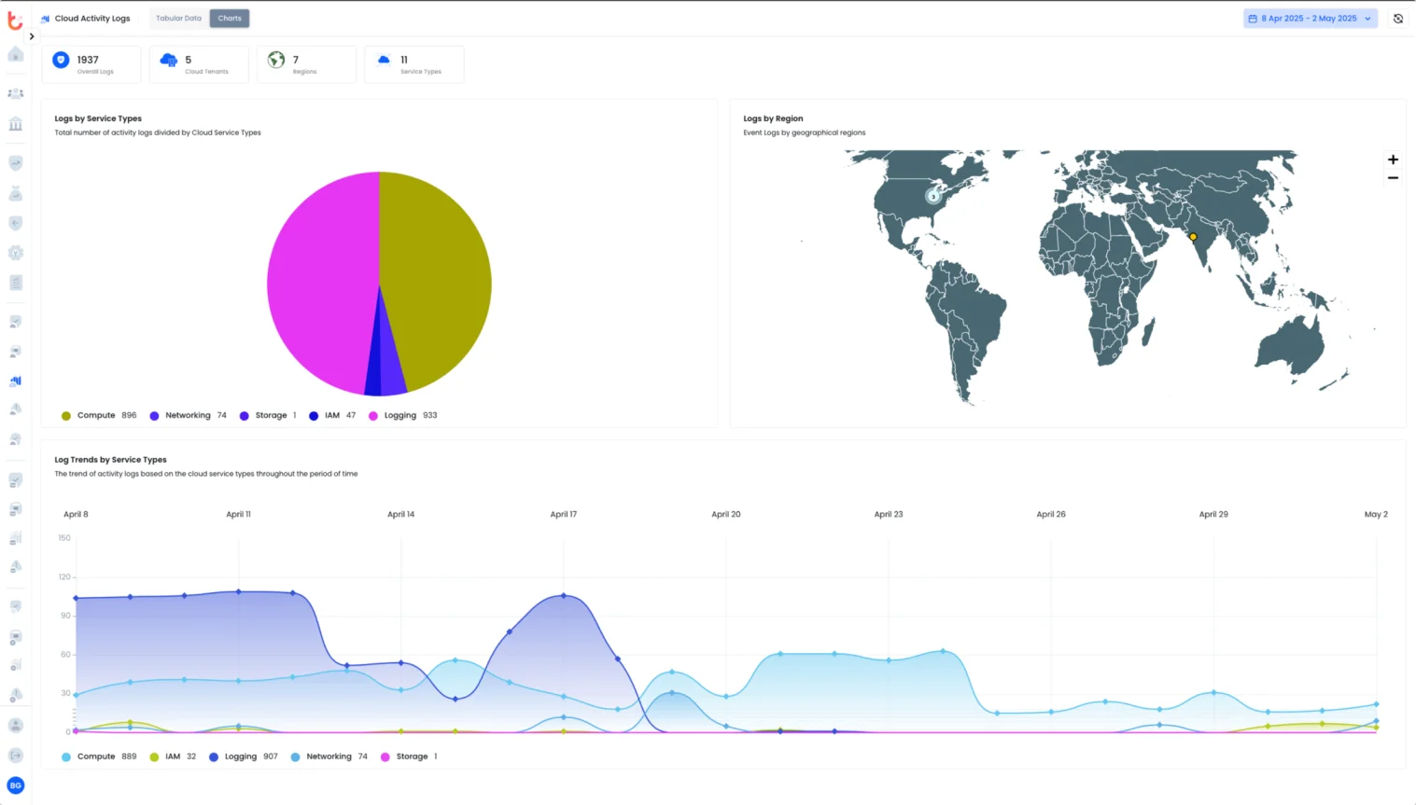Zoom out of the map with the minus button
This screenshot has width=1416, height=805.
point(1392,176)
